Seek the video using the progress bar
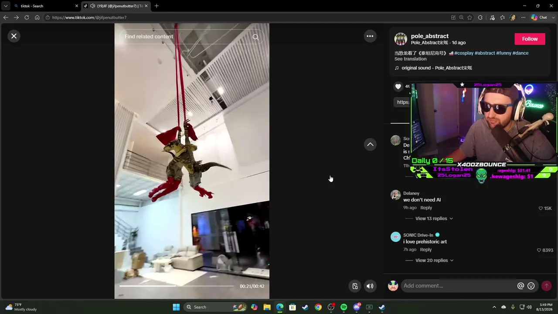Viewport: 558px width, 314px height. click(177, 286)
